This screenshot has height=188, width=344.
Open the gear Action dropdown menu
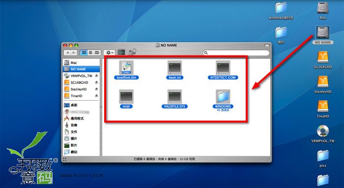click(x=109, y=53)
